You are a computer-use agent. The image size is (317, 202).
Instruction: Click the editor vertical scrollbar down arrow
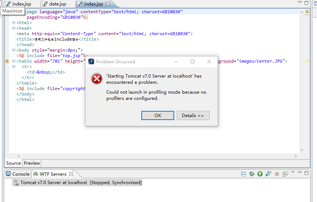point(302,150)
